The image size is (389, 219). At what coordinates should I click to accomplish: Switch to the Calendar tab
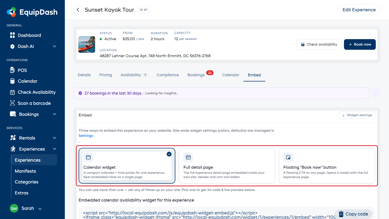coord(231,75)
